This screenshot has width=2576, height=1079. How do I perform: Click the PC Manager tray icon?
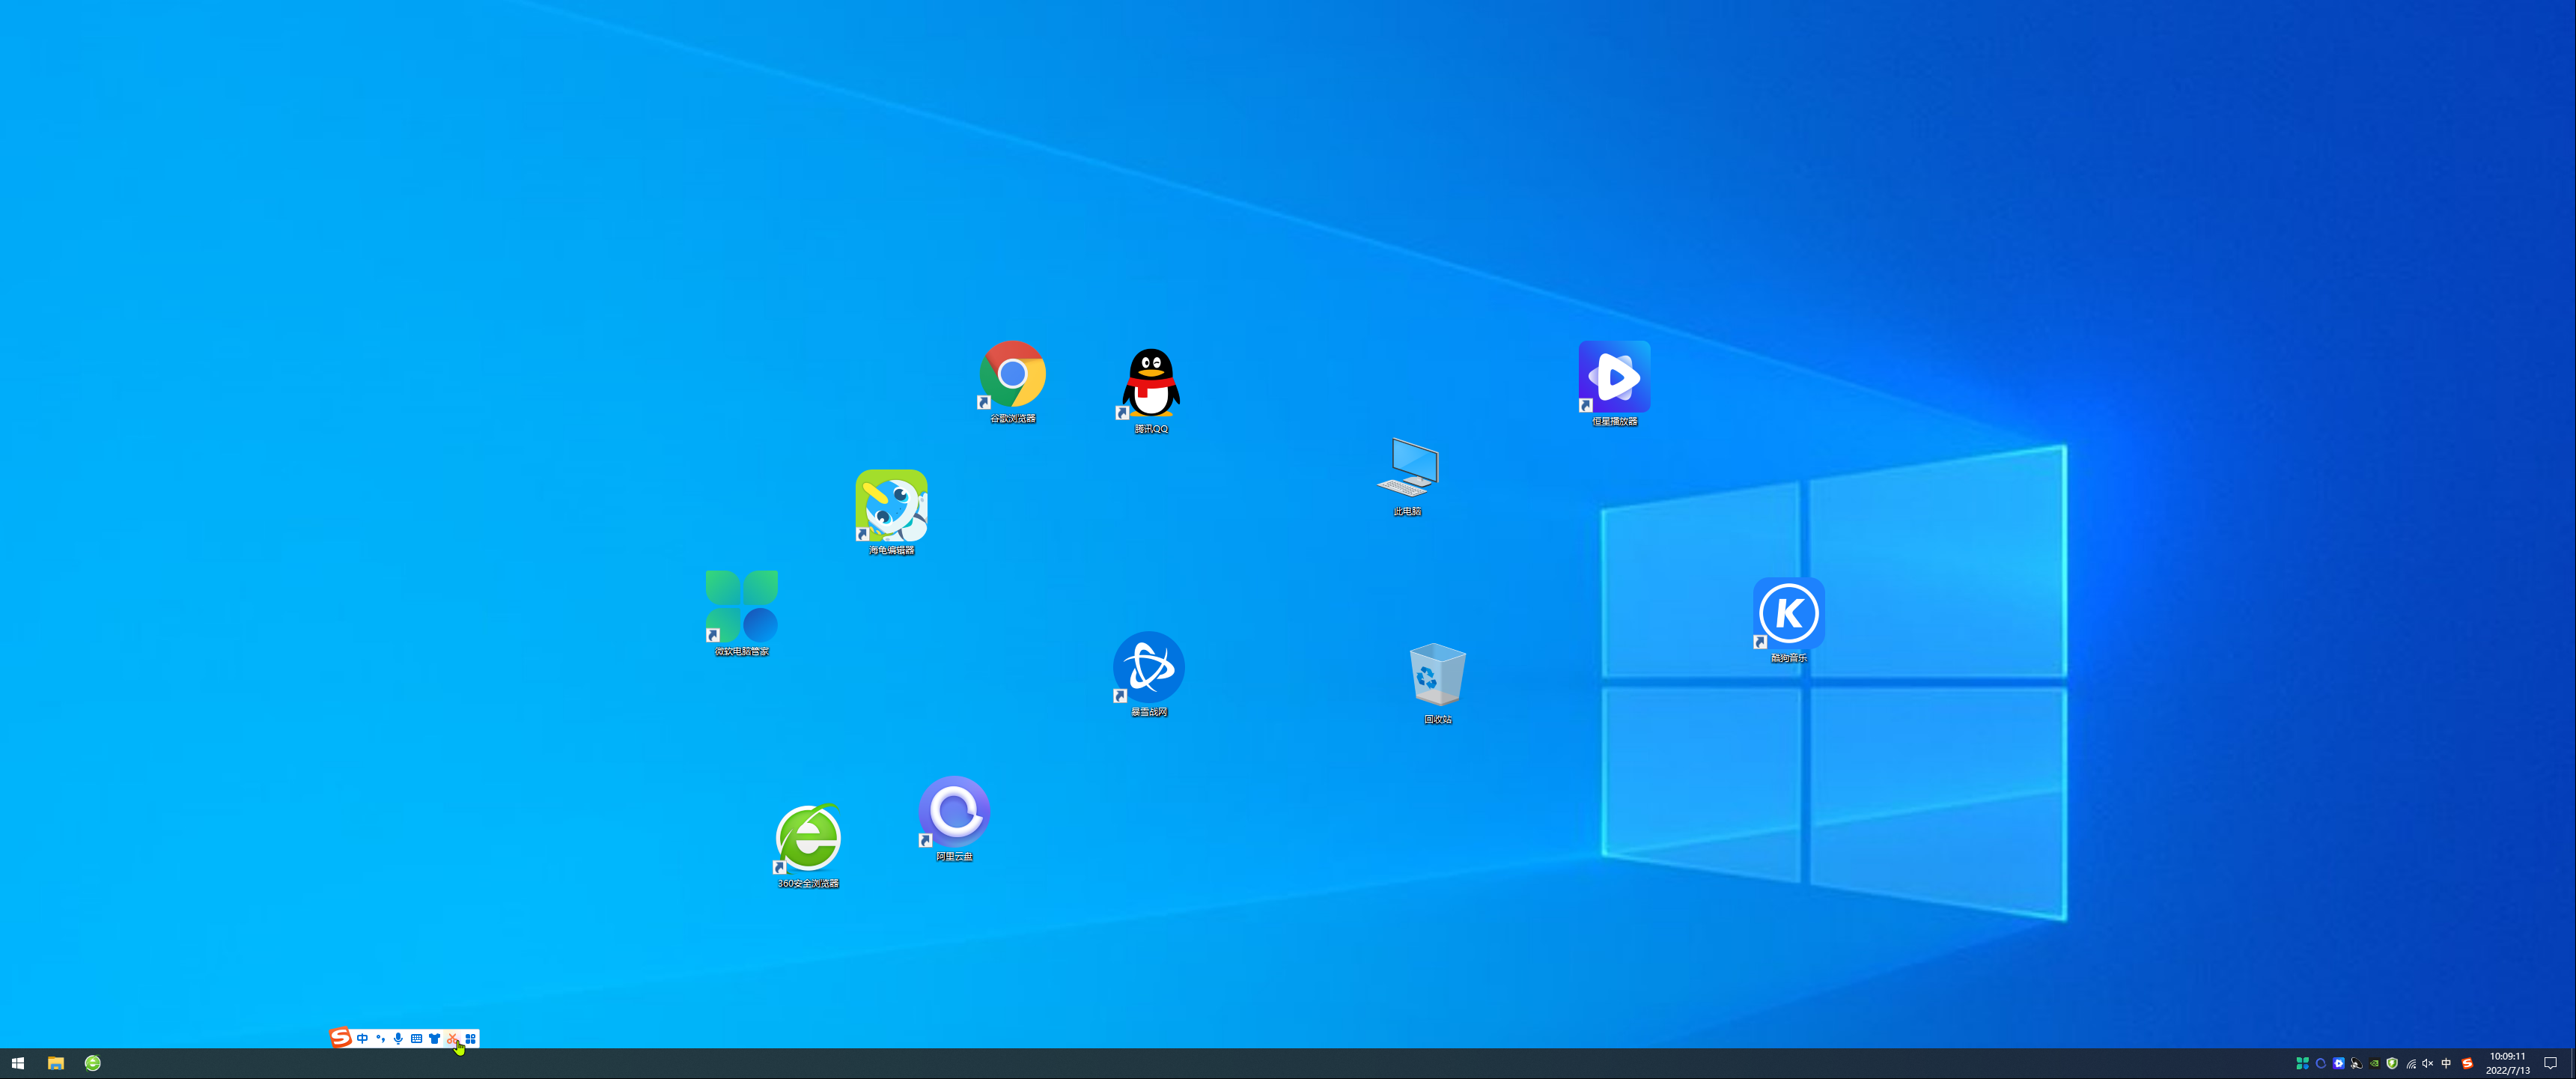point(2302,1063)
